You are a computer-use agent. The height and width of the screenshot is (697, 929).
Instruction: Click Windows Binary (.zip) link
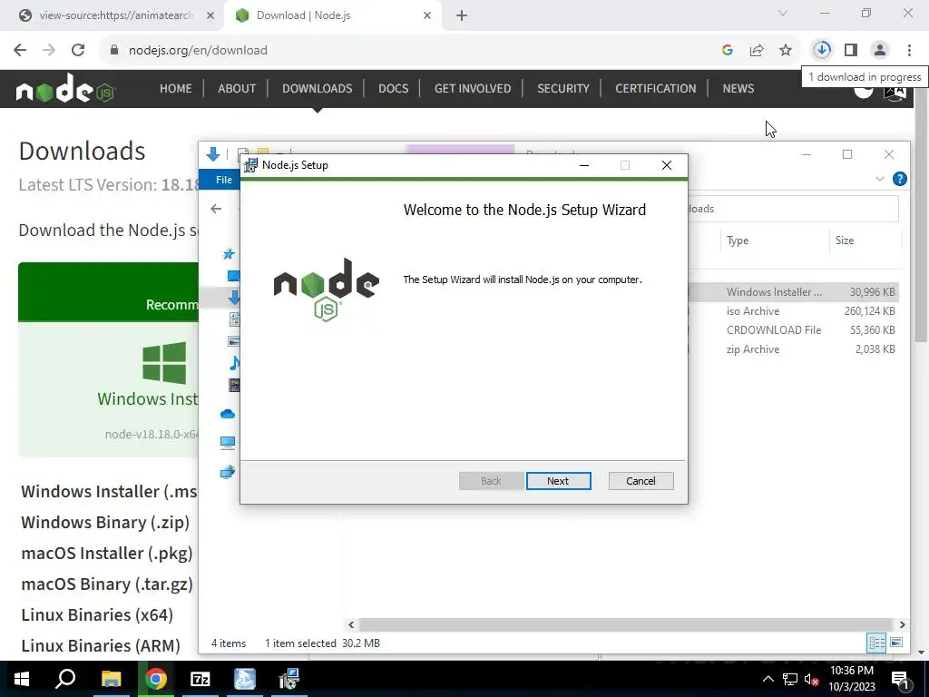pos(105,522)
